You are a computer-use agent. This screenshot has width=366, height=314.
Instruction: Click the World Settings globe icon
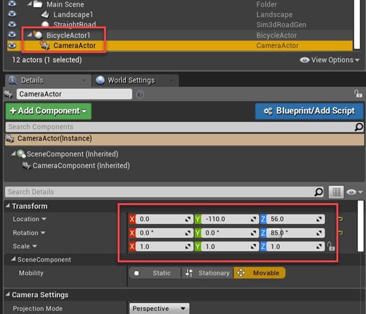click(100, 80)
